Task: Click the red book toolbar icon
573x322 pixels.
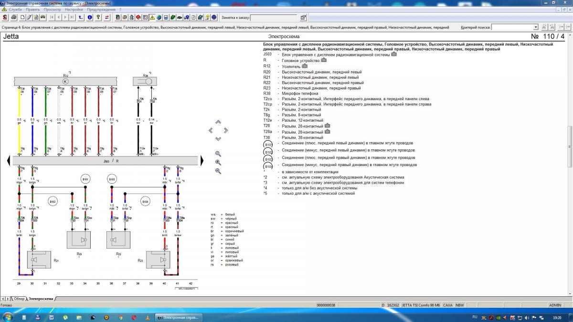Action: coord(138,18)
